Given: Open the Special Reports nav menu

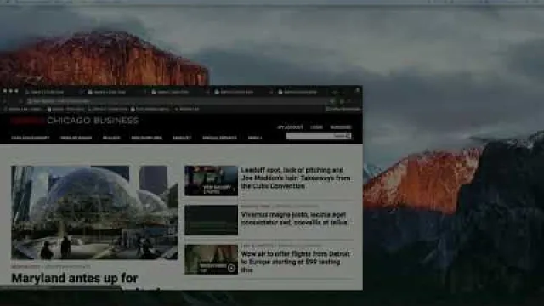Looking at the screenshot, I should (219, 138).
